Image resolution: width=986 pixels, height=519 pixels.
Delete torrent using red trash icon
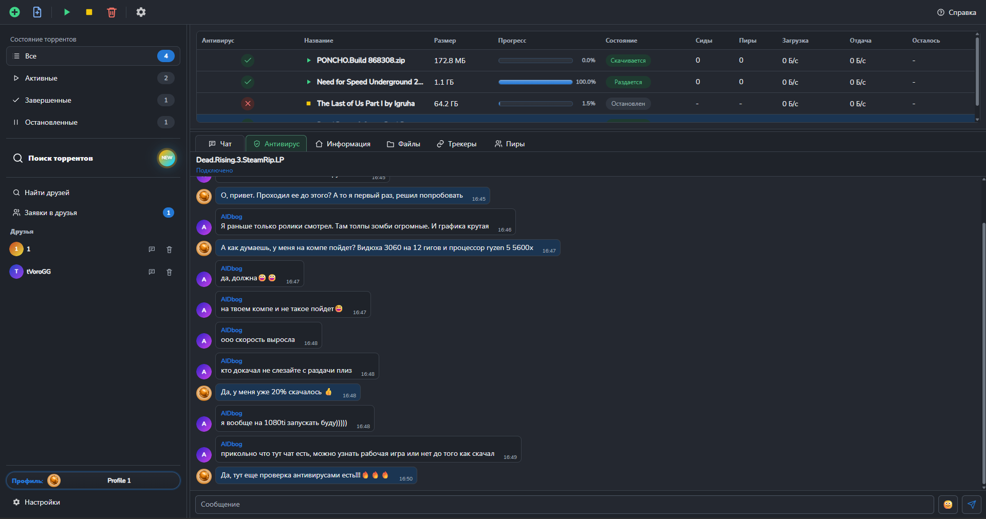[x=111, y=12]
